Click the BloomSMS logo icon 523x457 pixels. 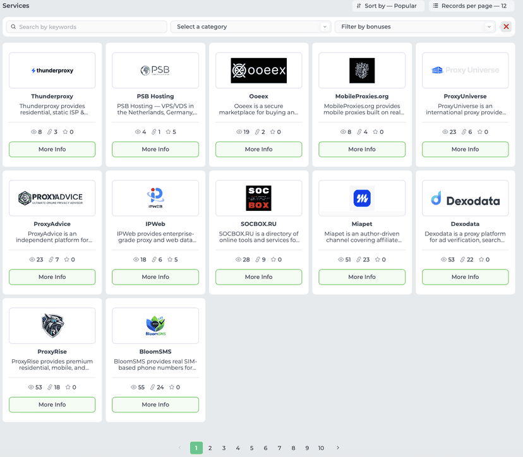coord(155,326)
